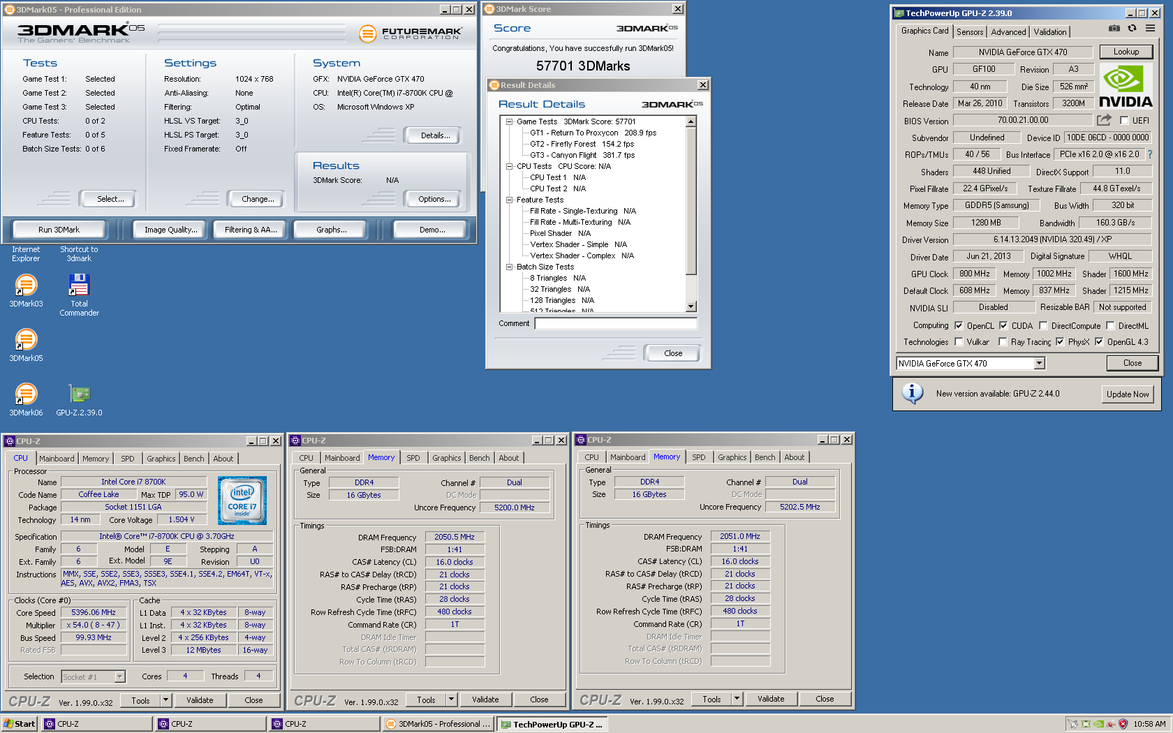Image resolution: width=1173 pixels, height=733 pixels.
Task: Click Run 3DMark button
Action: pyautogui.click(x=59, y=230)
